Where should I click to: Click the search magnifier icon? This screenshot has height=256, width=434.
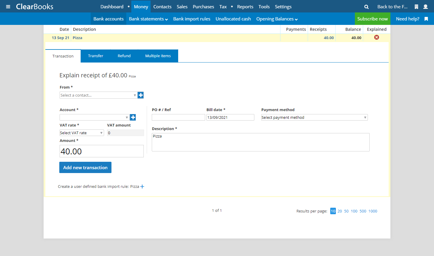coord(366,7)
